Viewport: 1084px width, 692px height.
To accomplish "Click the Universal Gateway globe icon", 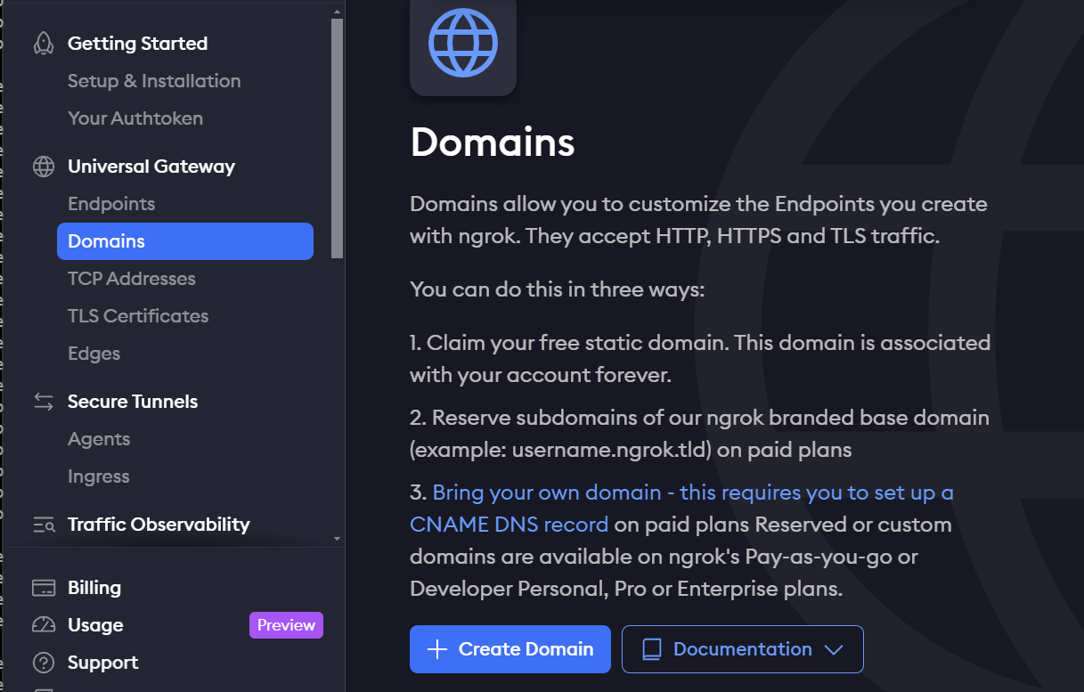I will 43,167.
